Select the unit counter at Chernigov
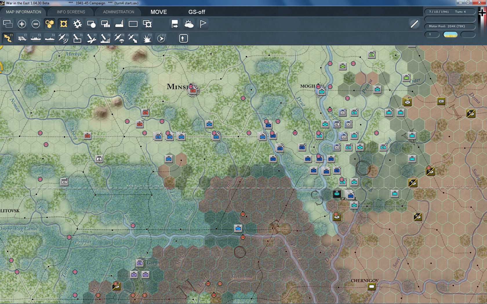The width and height of the screenshot is (487, 304). point(372,287)
